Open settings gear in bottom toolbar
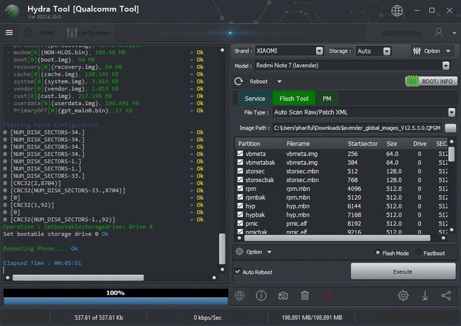Viewport: 461px width, 326px height. (403, 296)
